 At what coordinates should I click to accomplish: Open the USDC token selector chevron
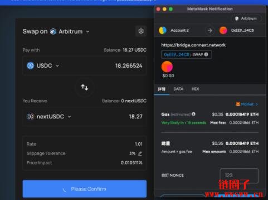(x=57, y=66)
